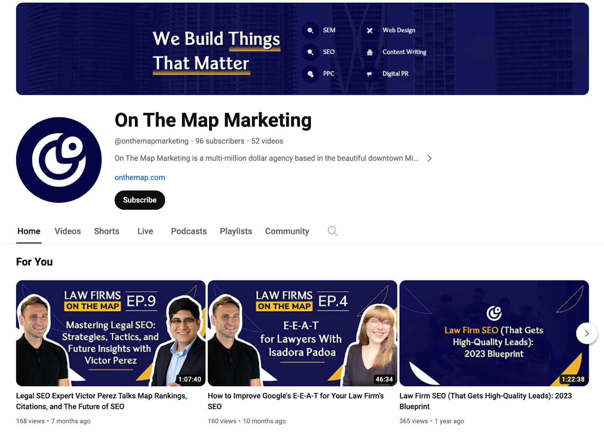The image size is (604, 435).
Task: Click the On The Map Marketing channel name
Action: pos(213,120)
